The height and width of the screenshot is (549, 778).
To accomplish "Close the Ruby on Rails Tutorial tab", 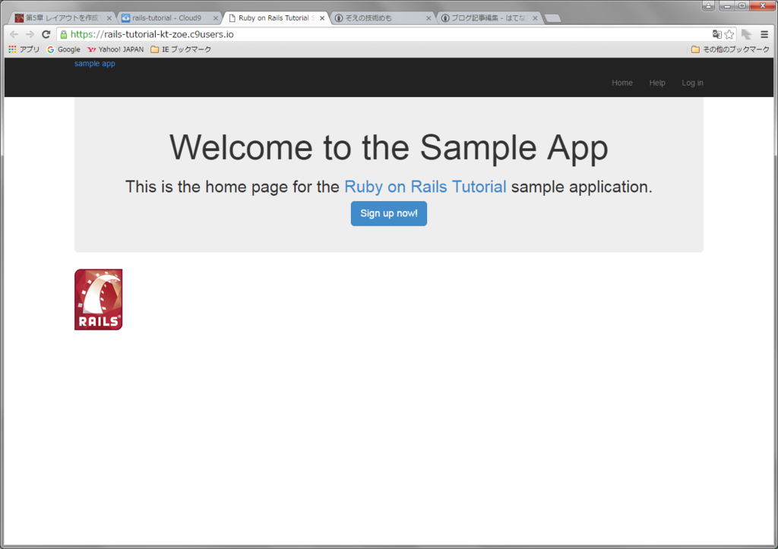I will click(322, 18).
